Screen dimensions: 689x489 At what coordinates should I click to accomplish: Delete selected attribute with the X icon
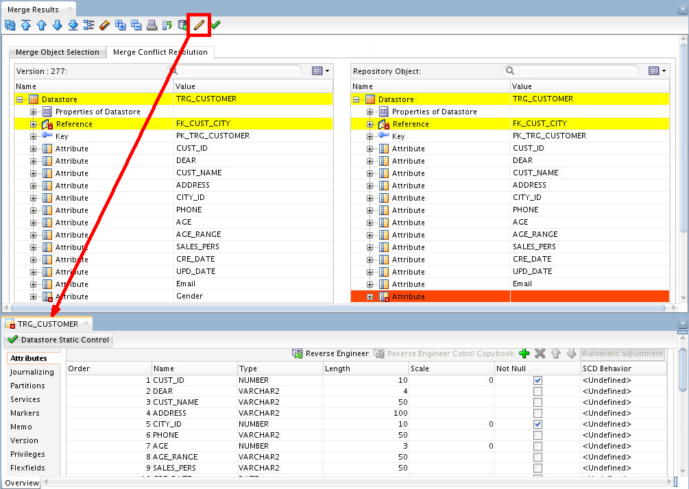(x=540, y=353)
